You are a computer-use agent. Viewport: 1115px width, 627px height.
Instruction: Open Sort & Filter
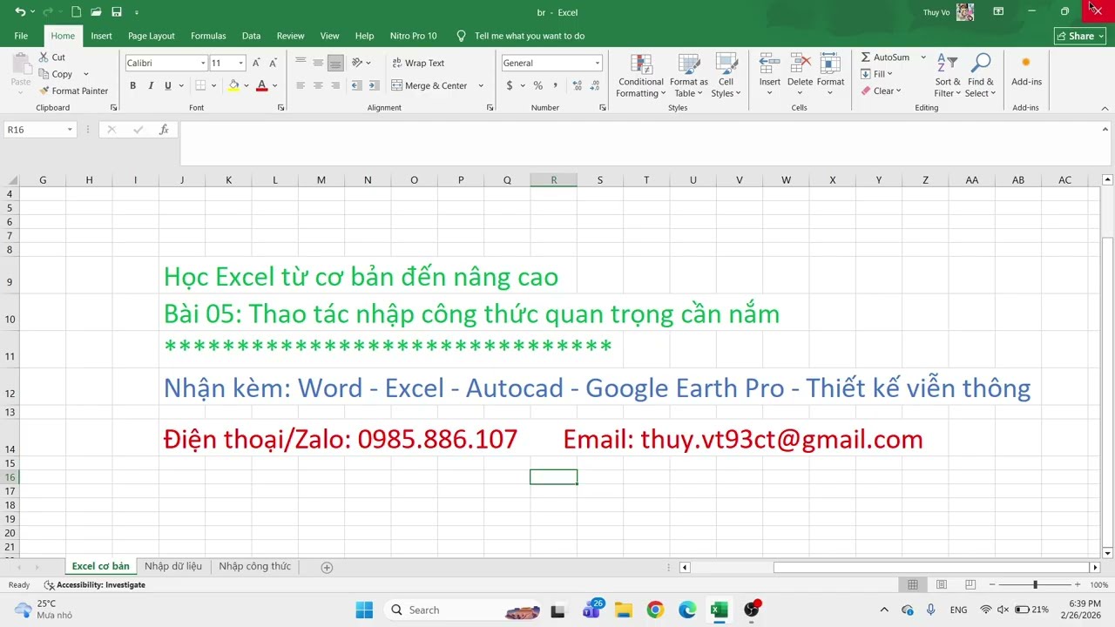coord(947,76)
